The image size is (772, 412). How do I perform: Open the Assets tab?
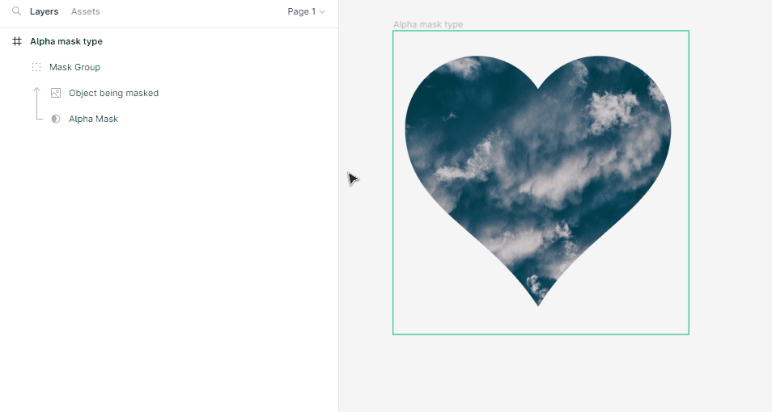[x=86, y=12]
